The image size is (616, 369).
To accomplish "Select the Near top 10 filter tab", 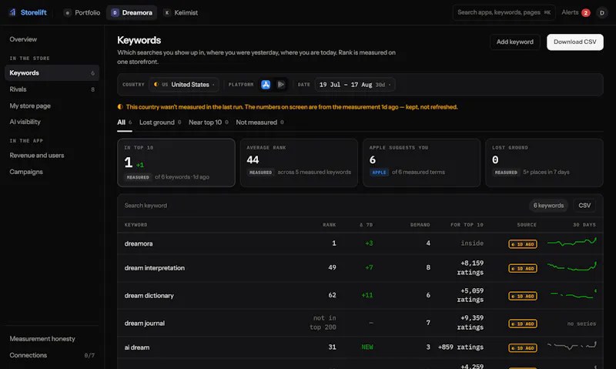I will 208,122.
